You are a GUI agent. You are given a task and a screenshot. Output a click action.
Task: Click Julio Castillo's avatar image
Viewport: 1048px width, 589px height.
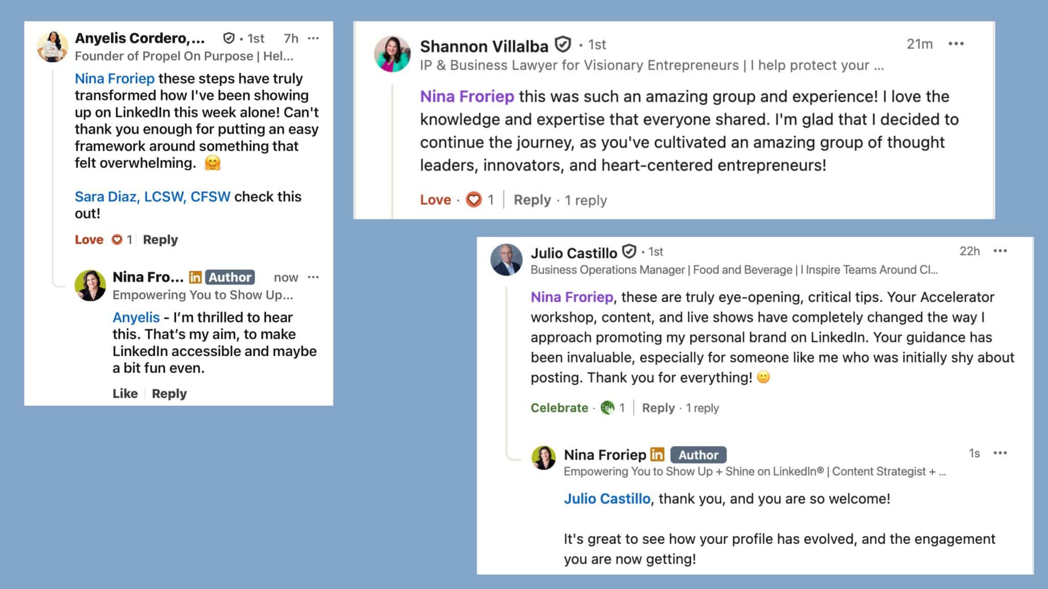pyautogui.click(x=507, y=259)
